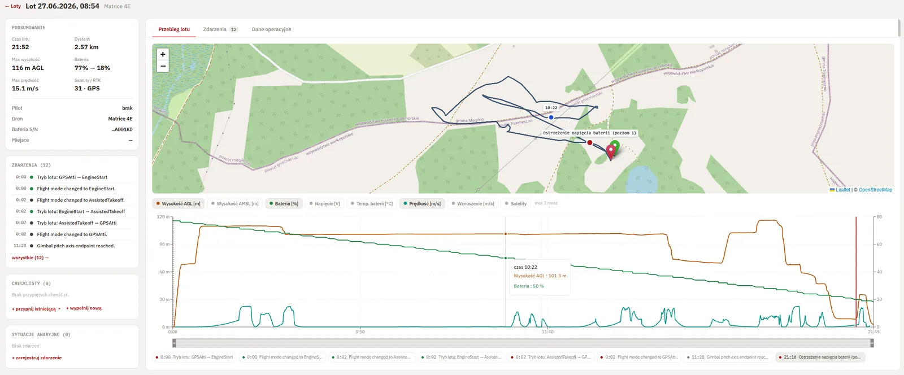Toggle Bateria [%] chart series
The height and width of the screenshot is (375, 904).
284,203
